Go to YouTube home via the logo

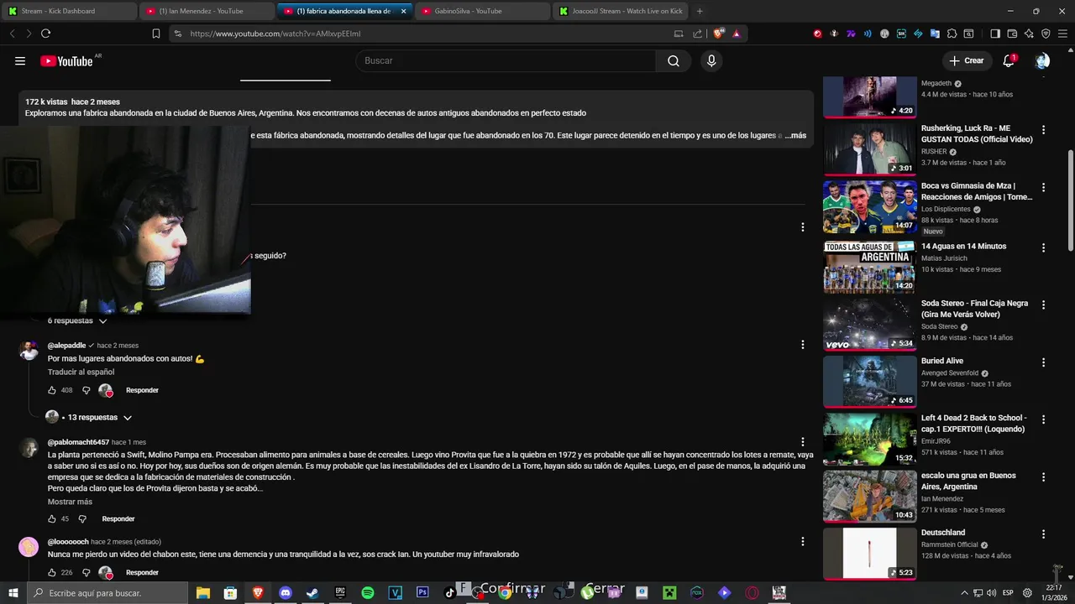pos(66,60)
